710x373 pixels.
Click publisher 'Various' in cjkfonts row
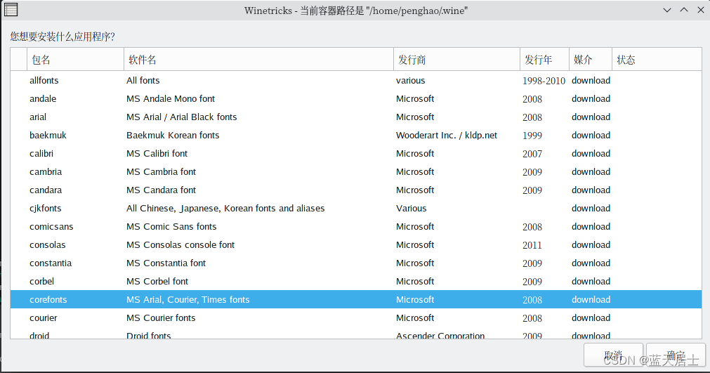(x=411, y=208)
